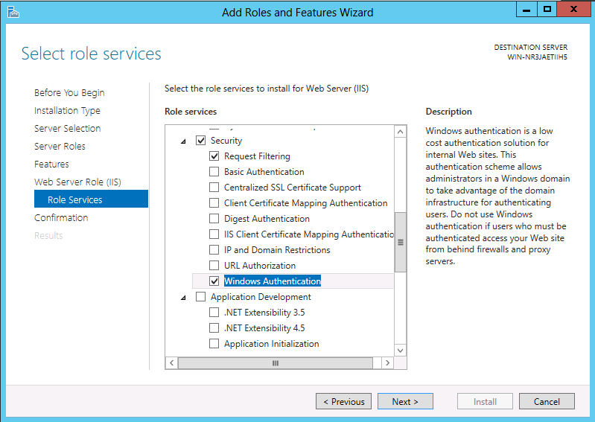The image size is (595, 422).
Task: Click the vertical scrollbar down arrow
Action: tap(400, 351)
